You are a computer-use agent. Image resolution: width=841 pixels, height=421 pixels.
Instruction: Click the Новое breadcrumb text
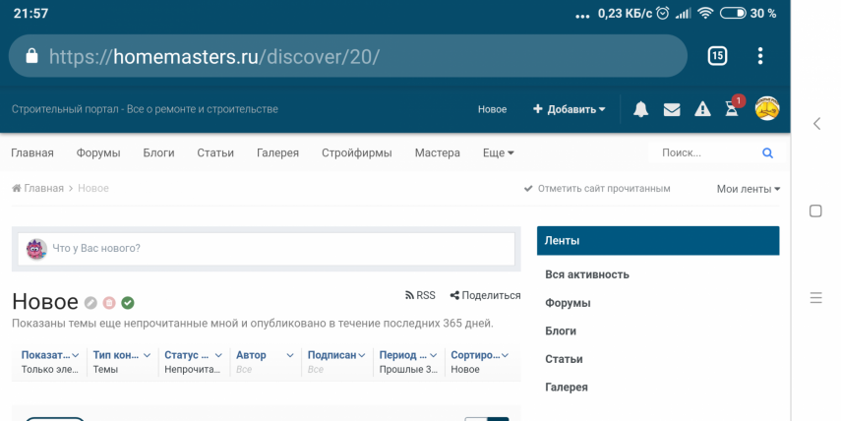pos(93,188)
